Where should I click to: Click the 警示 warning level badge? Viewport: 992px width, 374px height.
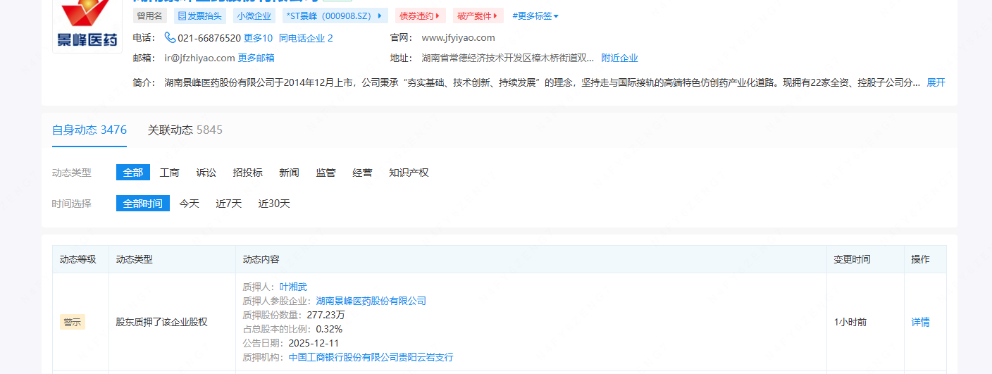(x=73, y=322)
